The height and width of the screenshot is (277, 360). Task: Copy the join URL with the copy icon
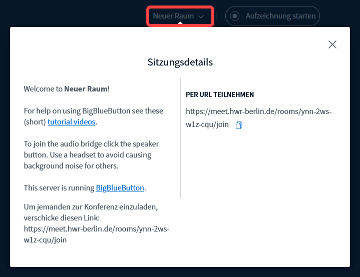pyautogui.click(x=239, y=125)
